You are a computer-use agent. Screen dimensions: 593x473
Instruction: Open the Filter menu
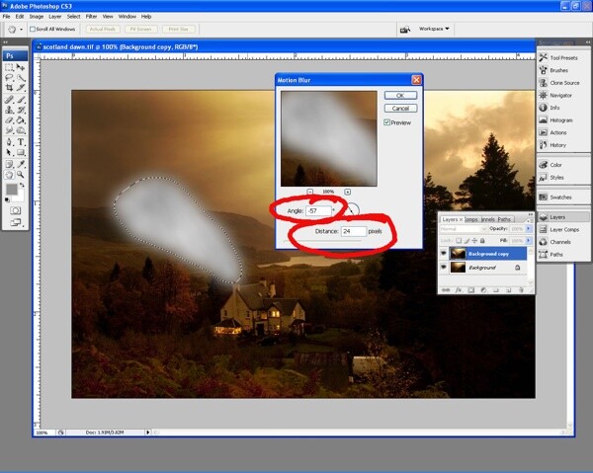(91, 17)
